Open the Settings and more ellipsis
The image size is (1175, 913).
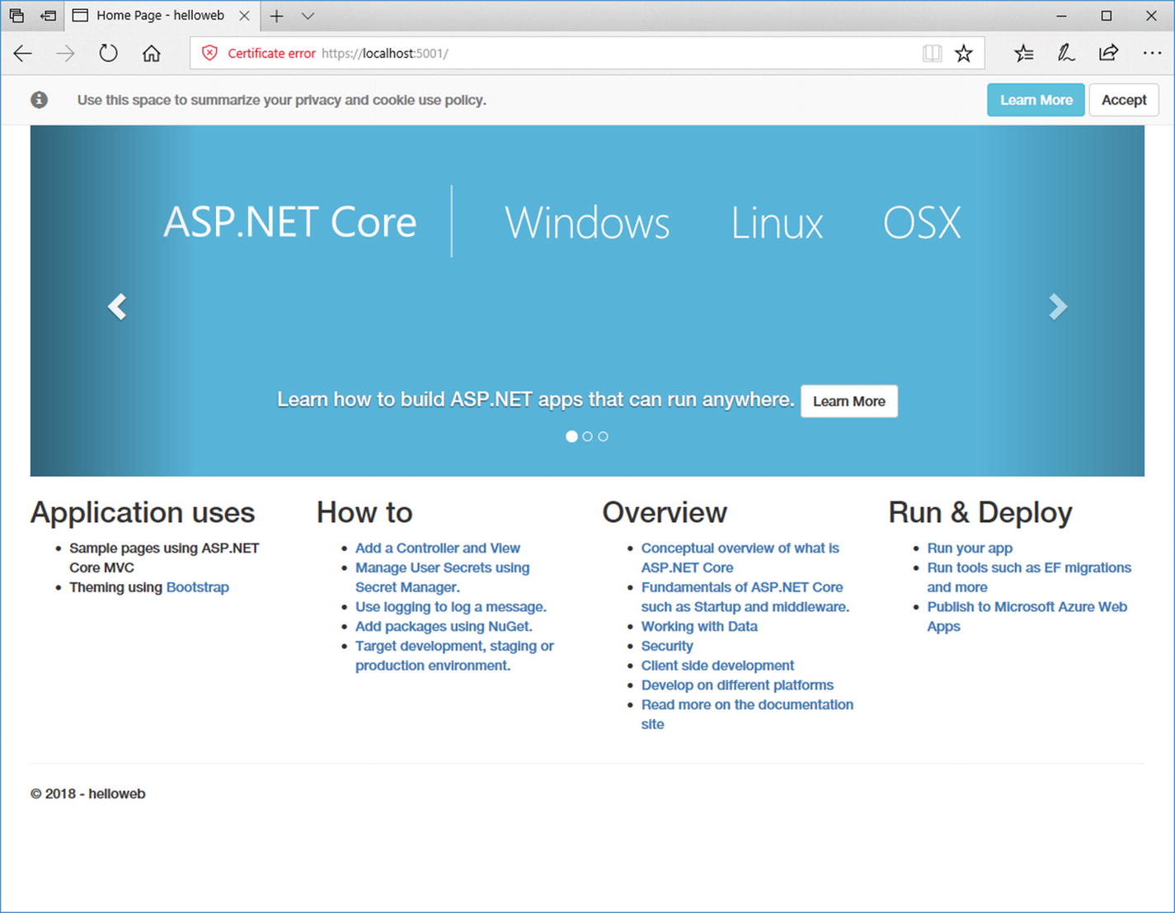[1152, 54]
